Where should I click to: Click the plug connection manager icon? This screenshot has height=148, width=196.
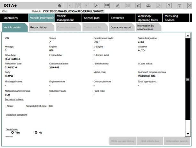click(x=117, y=5)
